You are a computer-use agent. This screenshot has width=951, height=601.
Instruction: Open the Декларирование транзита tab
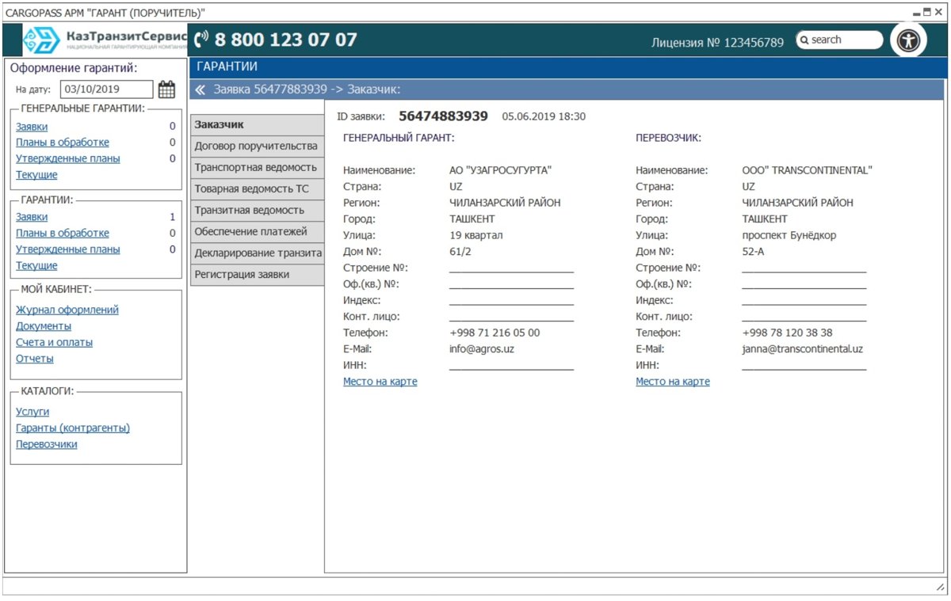[258, 253]
